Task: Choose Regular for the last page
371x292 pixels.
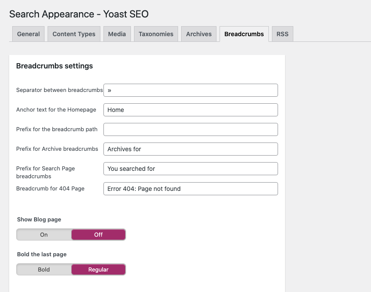Action: [x=99, y=270]
